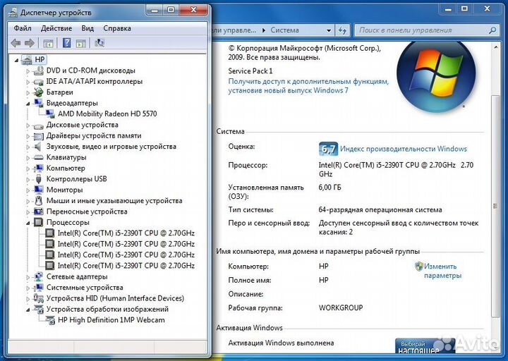This screenshot has width=508, height=361.
Task: Collapse the Видеоадаптеры node
Action: pos(28,104)
